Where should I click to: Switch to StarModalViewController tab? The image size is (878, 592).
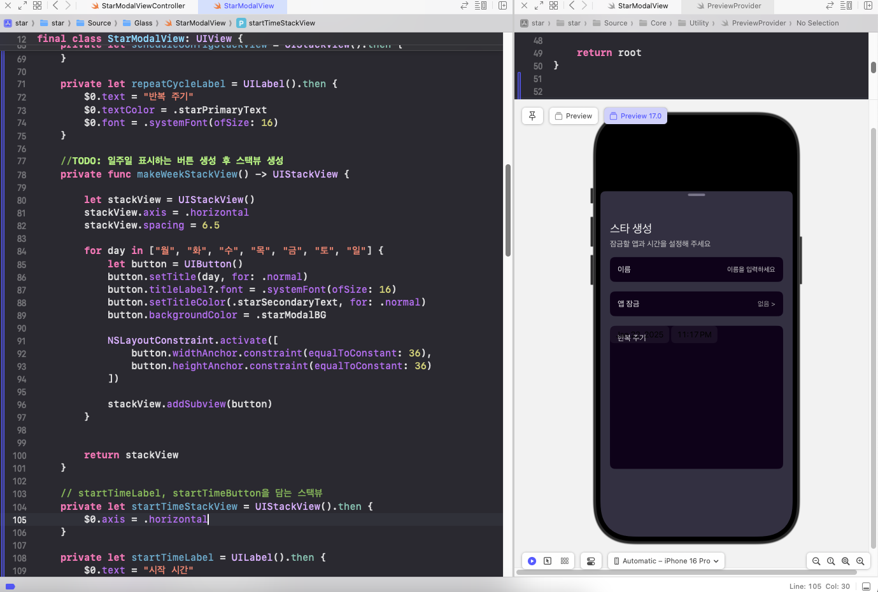[138, 6]
